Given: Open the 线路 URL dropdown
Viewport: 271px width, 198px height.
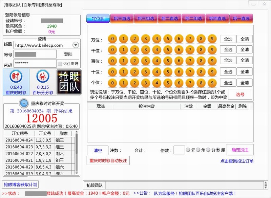Looking at the screenshot, I should (x=76, y=45).
